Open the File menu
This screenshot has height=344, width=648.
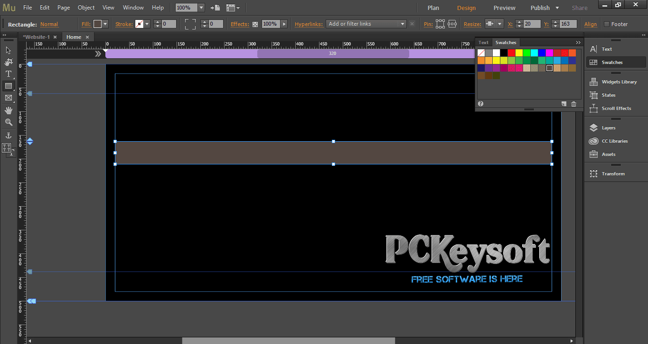28,8
